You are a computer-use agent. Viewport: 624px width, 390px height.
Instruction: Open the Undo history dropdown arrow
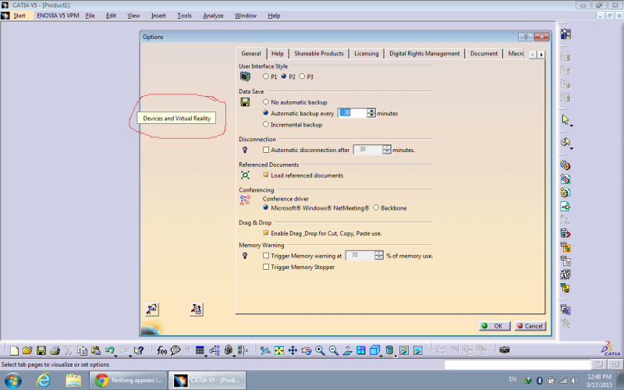(x=115, y=356)
